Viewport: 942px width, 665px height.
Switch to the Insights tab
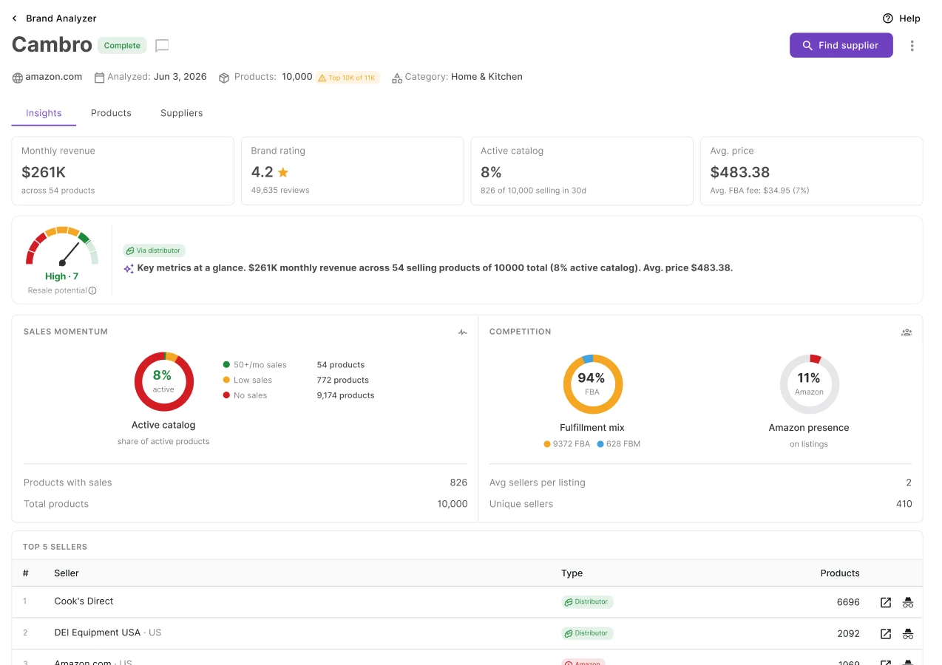44,113
